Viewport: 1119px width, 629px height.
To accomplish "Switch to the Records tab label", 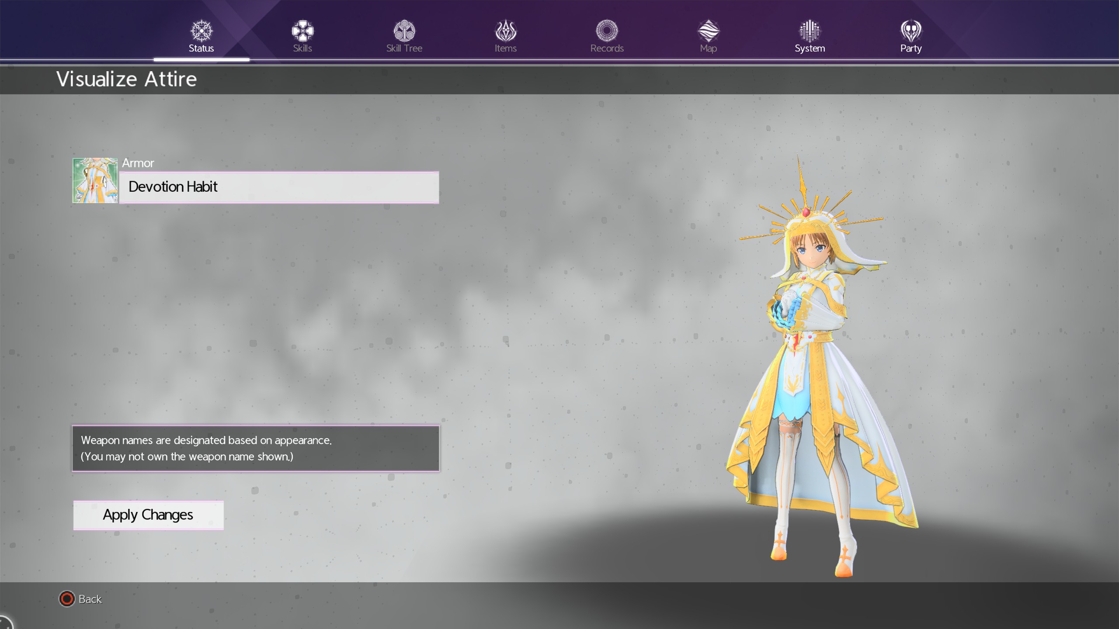I will 607,48.
